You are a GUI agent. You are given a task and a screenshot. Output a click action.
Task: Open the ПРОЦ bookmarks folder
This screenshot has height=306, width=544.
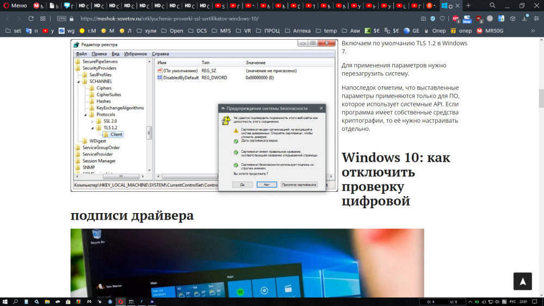[x=267, y=31]
